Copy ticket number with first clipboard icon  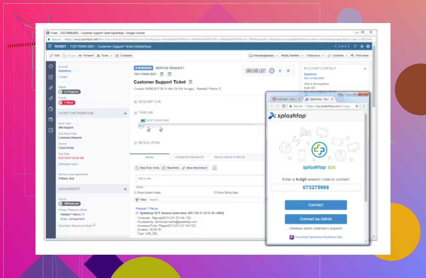click(x=162, y=74)
